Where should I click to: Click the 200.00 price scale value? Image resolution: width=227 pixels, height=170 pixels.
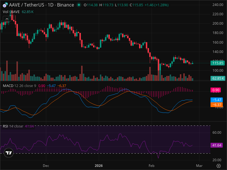coord(218,24)
